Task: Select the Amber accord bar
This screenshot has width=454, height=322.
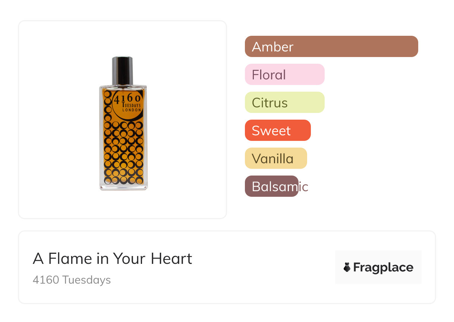Action: 331,47
